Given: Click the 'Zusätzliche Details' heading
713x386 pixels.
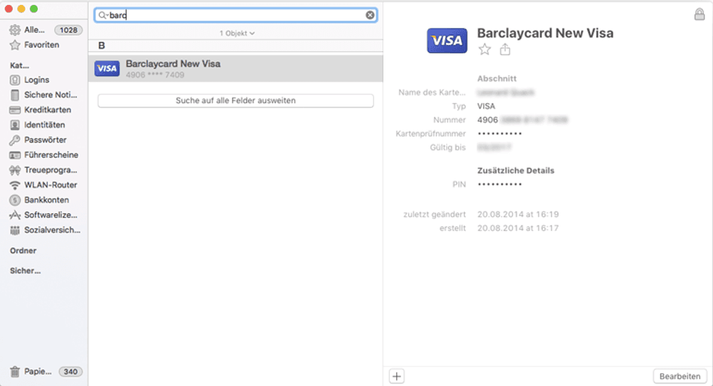Looking at the screenshot, I should click(516, 171).
